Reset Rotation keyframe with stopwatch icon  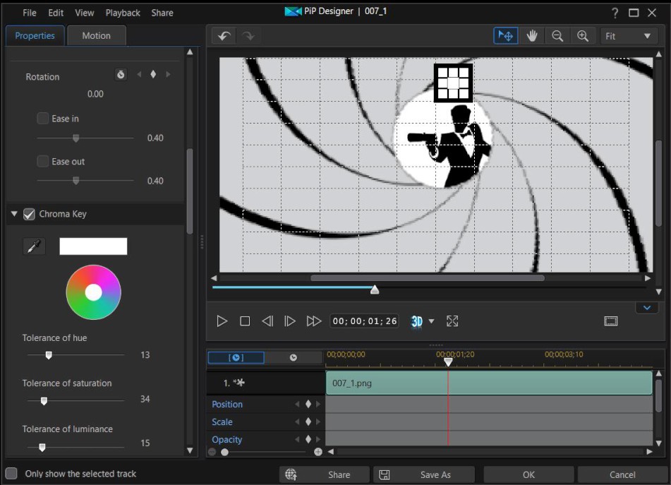click(x=121, y=75)
